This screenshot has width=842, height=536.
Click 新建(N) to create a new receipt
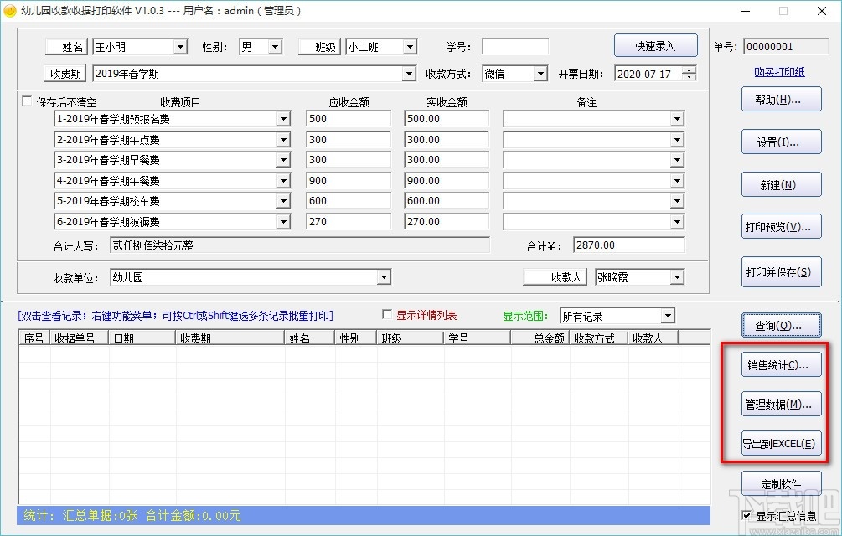pyautogui.click(x=780, y=184)
